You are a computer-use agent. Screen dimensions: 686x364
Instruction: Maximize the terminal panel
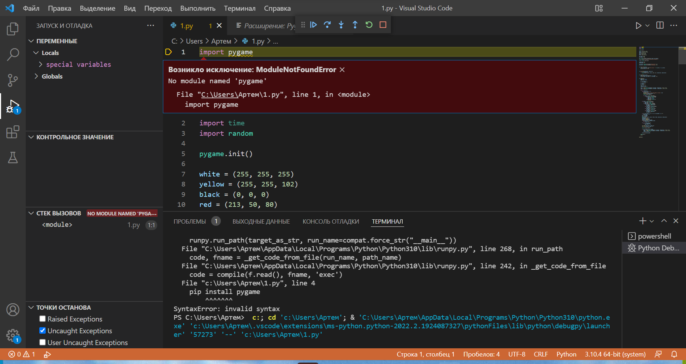pos(664,221)
